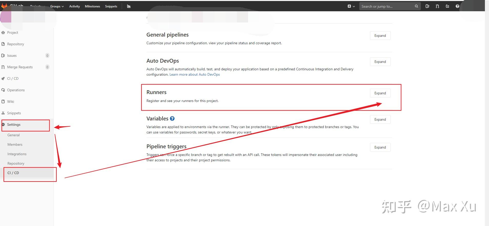This screenshot has height=226, width=489.
Task: Click the search magnifier icon
Action: (x=416, y=6)
